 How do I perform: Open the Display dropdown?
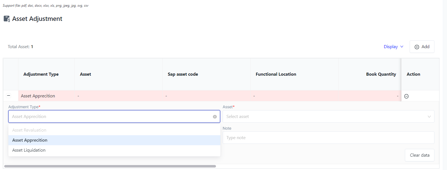[x=393, y=47]
